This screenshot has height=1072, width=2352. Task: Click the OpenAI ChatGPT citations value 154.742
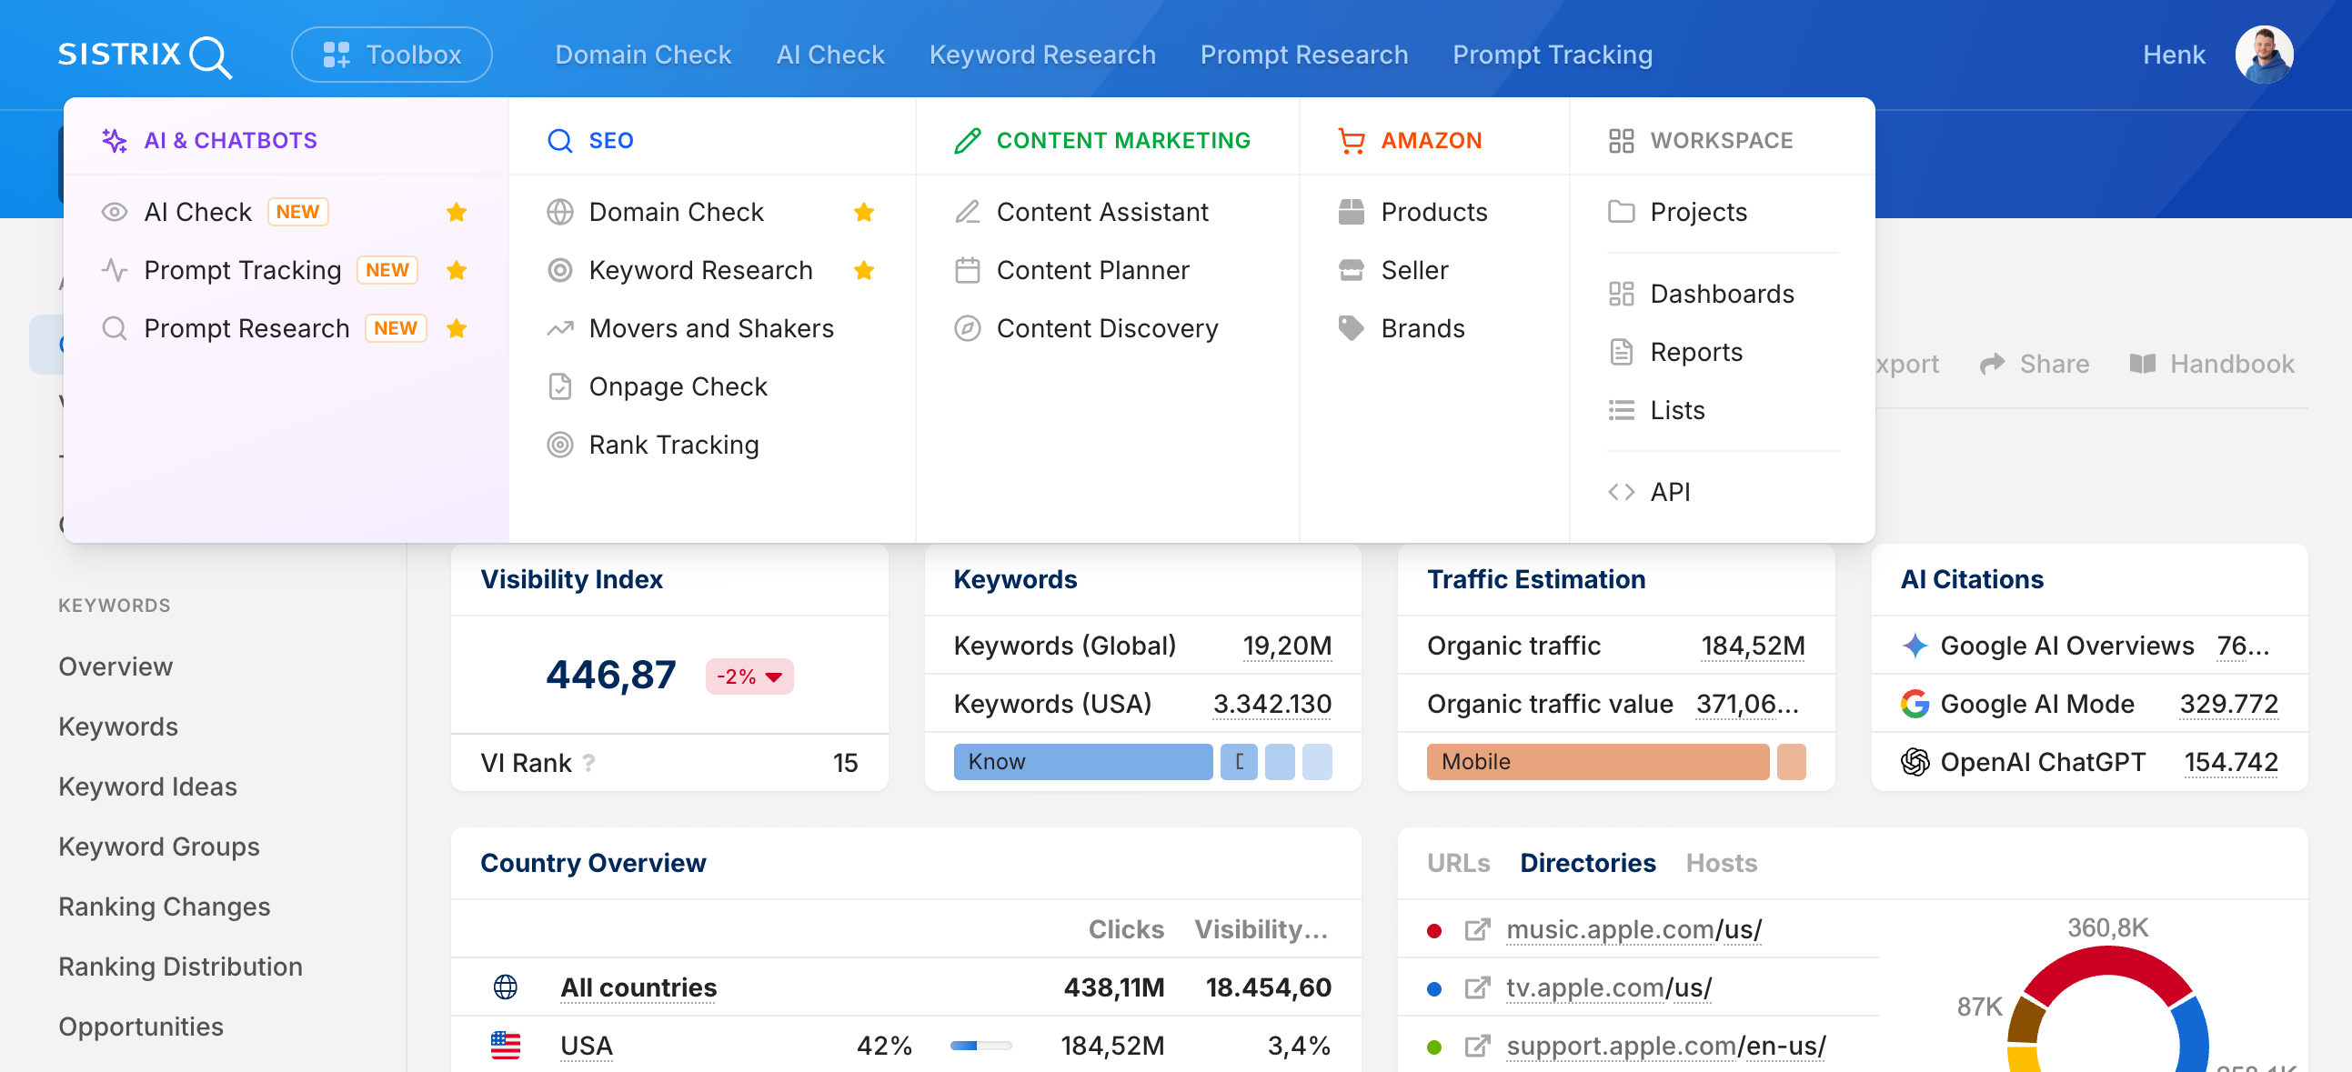[x=2229, y=763]
